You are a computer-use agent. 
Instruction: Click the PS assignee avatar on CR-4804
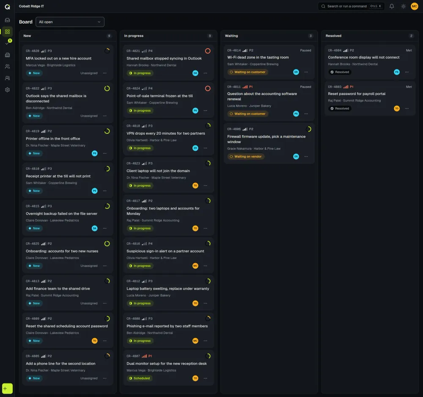pos(397,72)
